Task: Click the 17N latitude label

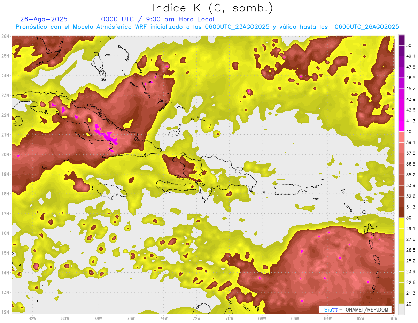Action: point(5,213)
